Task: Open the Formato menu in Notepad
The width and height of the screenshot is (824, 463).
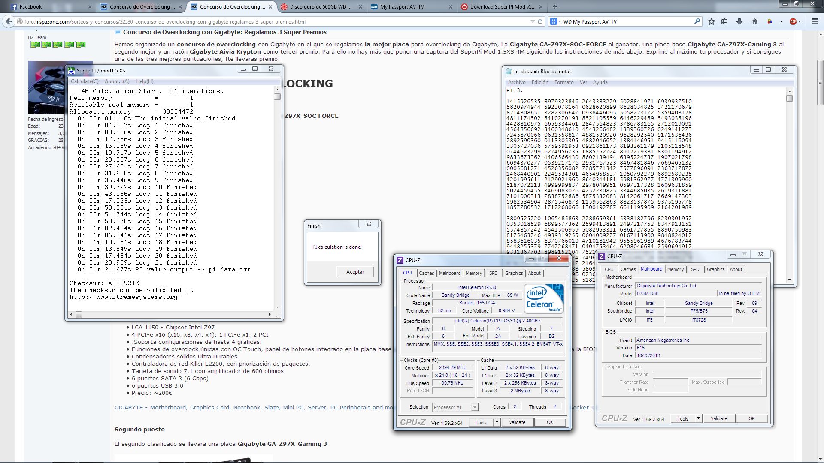Action: point(563,82)
